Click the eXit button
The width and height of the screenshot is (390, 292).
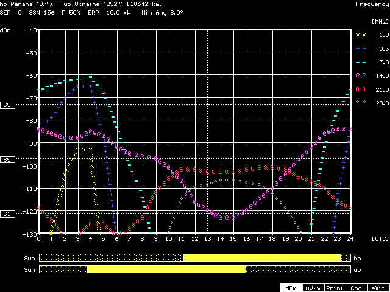pyautogui.click(x=378, y=288)
